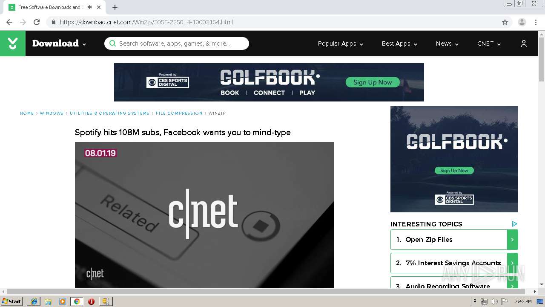Click the green arrow beside Open Zip Files
Screen dimensions: 545x307
(x=512, y=240)
